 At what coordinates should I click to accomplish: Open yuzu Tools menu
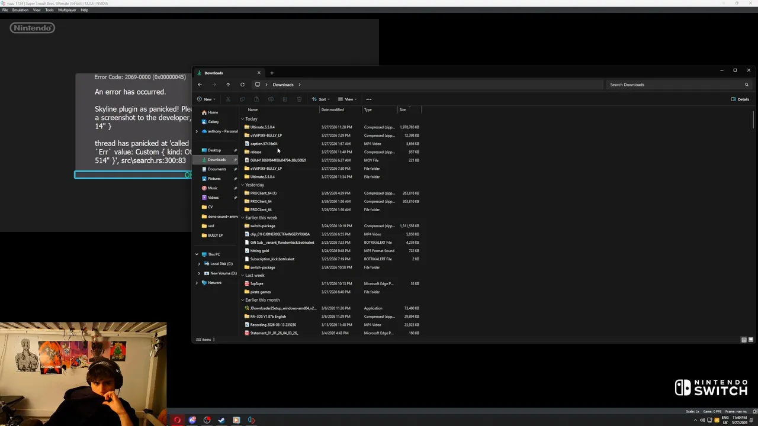tap(49, 10)
